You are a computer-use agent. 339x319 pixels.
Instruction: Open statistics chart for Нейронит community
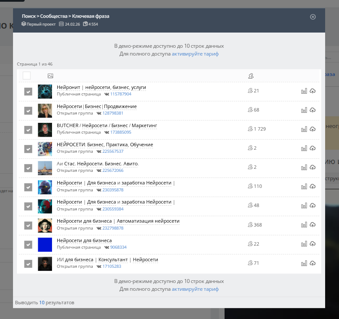click(304, 91)
